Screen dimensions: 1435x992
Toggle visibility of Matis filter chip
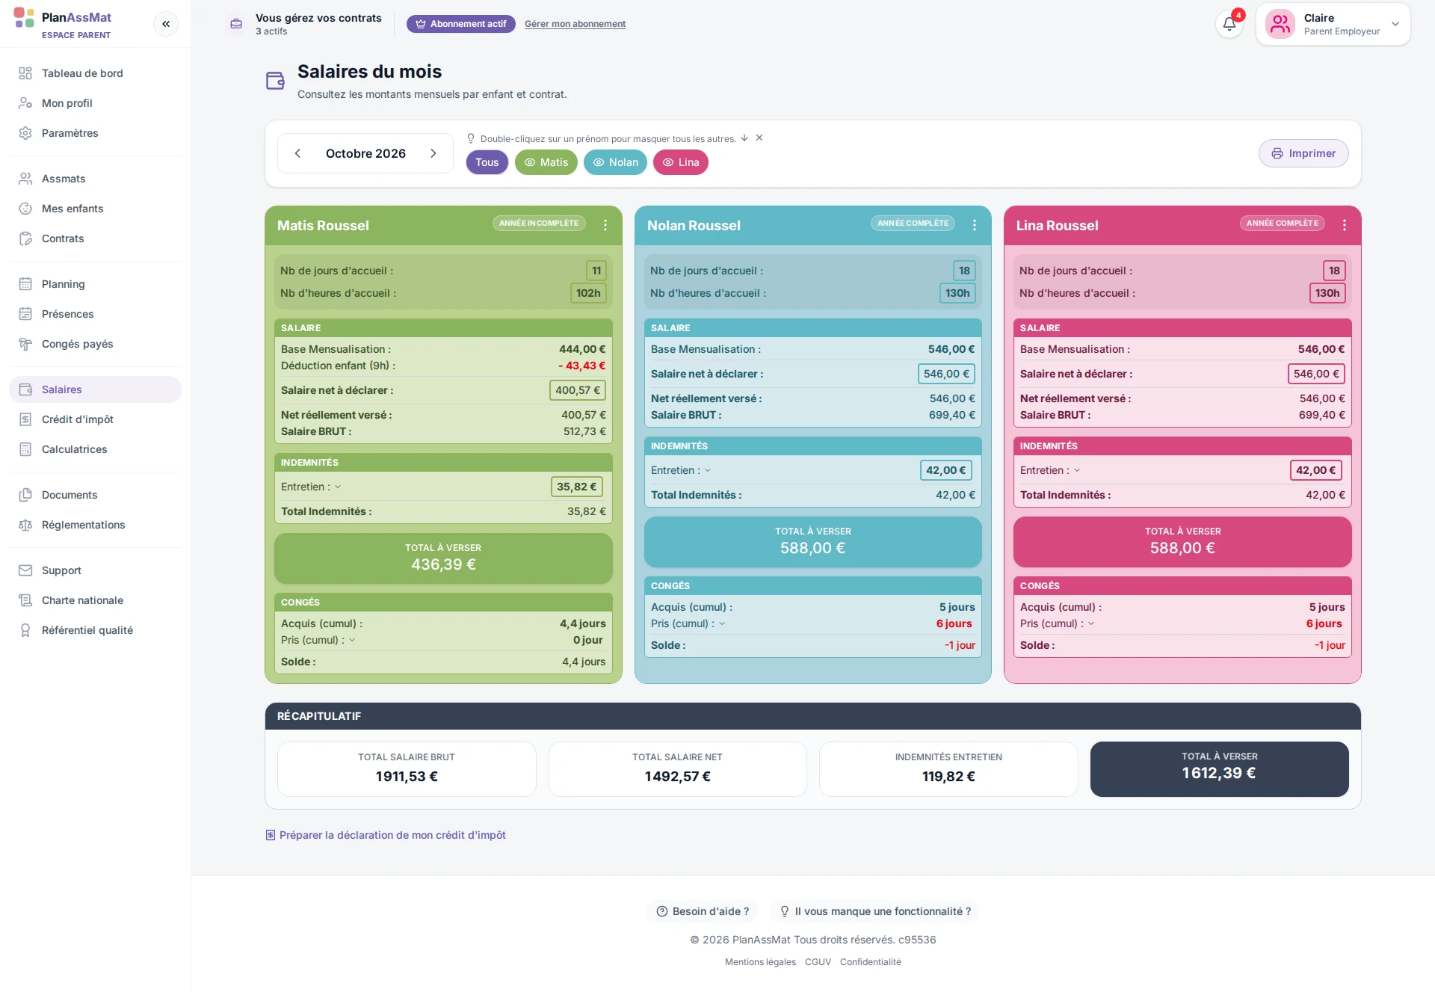pyautogui.click(x=546, y=162)
